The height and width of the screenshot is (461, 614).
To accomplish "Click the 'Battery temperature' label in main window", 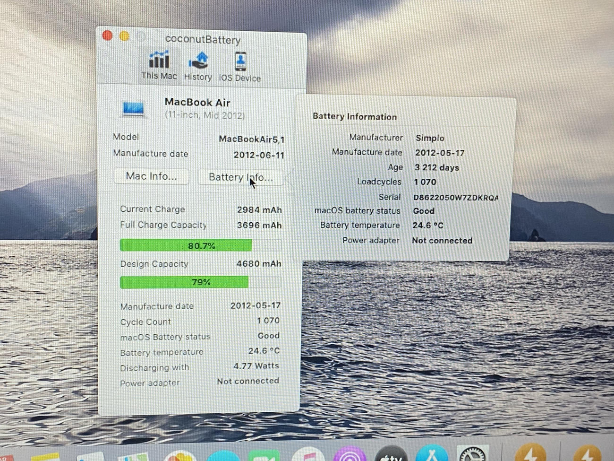I will coord(162,352).
